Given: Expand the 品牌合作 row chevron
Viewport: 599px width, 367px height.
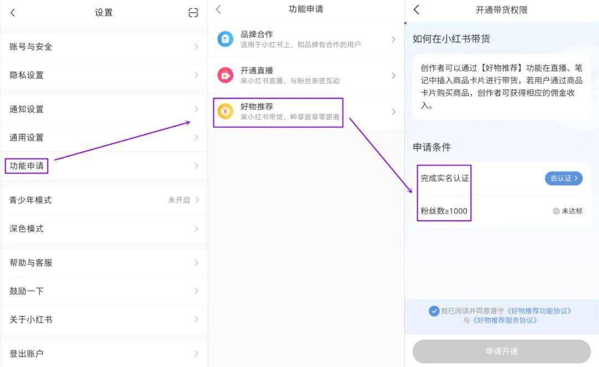Looking at the screenshot, I should click(393, 39).
